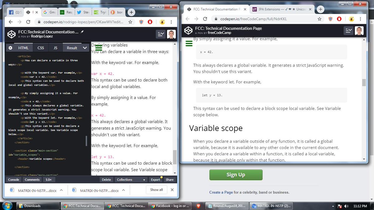Open red Opera extension icon in left browser
Viewport: 374px width, 210px height.
pyautogui.click(x=150, y=22)
